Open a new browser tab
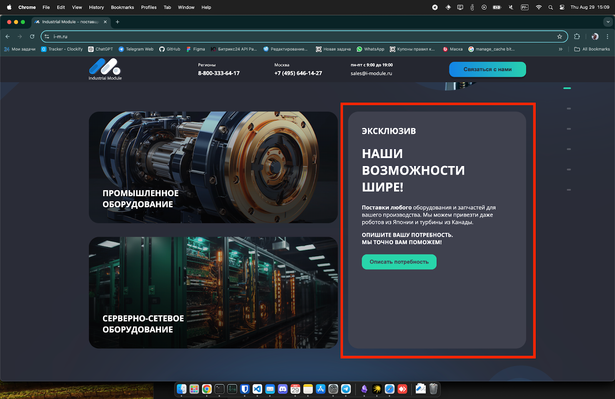The height and width of the screenshot is (399, 615). pyautogui.click(x=118, y=22)
